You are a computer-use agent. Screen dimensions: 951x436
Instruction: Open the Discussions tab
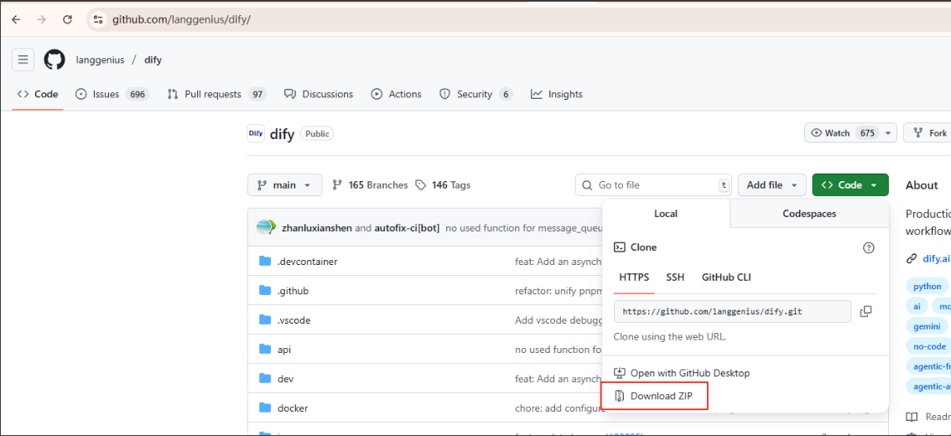point(319,94)
